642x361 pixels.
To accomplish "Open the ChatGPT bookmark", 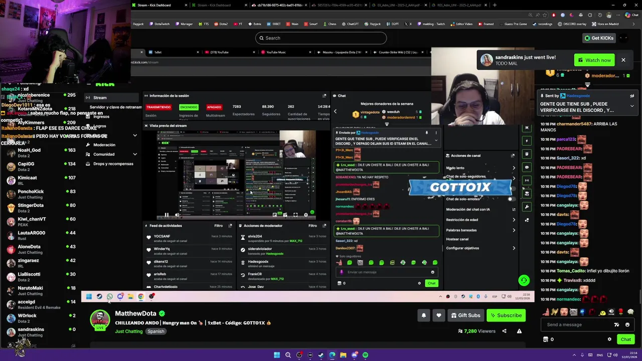I will (x=350, y=24).
